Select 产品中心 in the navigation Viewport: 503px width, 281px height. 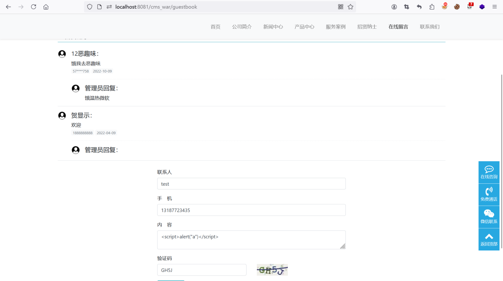click(304, 27)
